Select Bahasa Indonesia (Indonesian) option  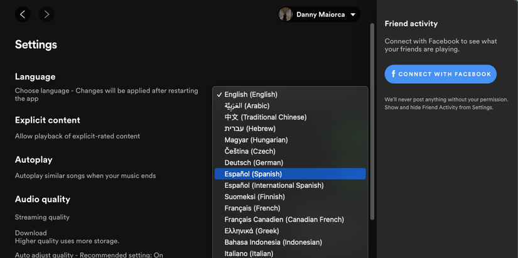click(x=290, y=242)
